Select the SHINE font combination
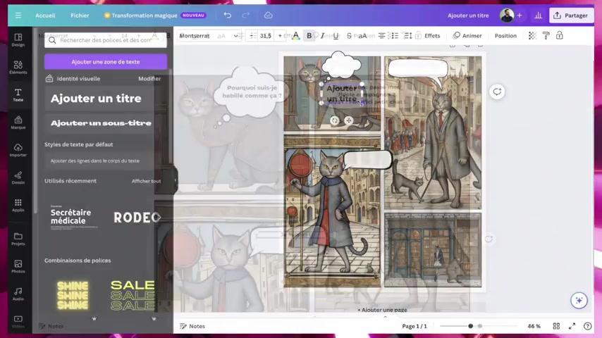This screenshot has height=338, width=602. click(73, 296)
